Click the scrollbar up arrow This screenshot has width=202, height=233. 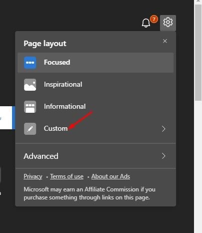tap(198, 1)
